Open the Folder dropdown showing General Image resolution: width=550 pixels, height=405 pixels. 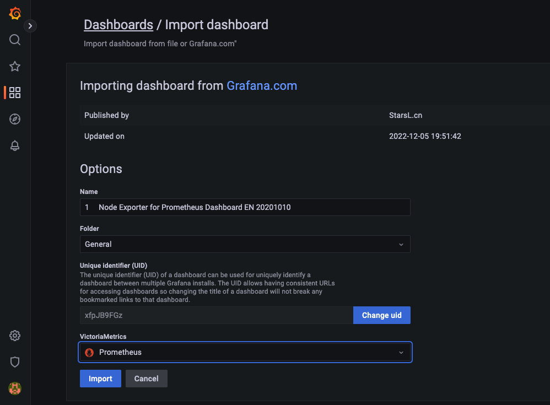[245, 244]
